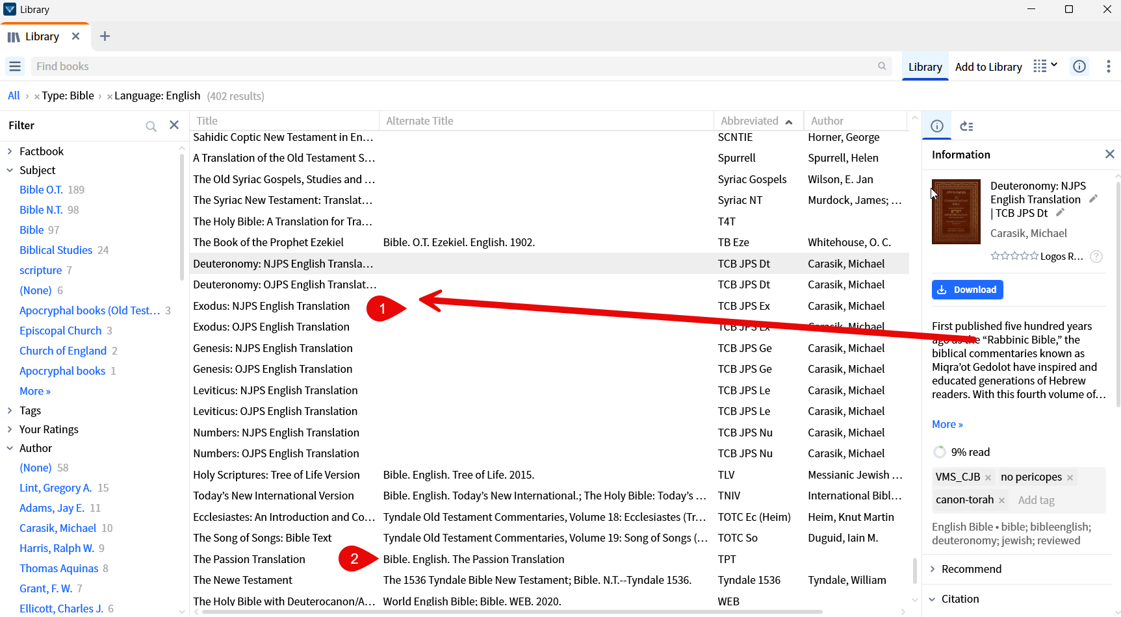Remove the canon-torah tag
Viewport: 1121px width, 617px height.
coord(1001,501)
